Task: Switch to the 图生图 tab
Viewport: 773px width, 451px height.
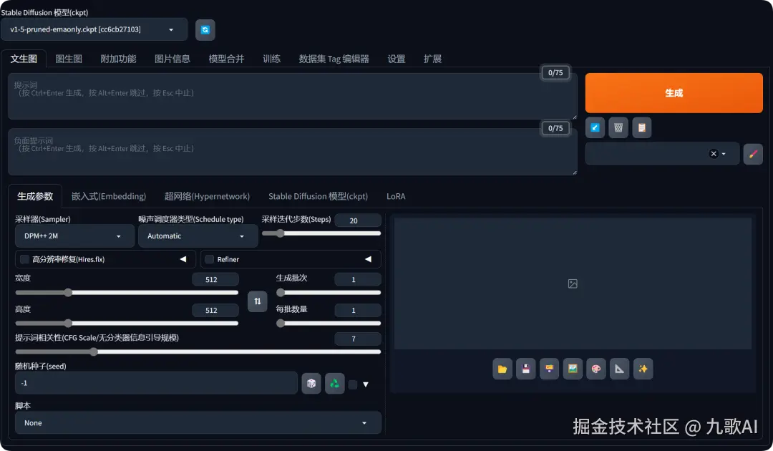Action: 68,59
